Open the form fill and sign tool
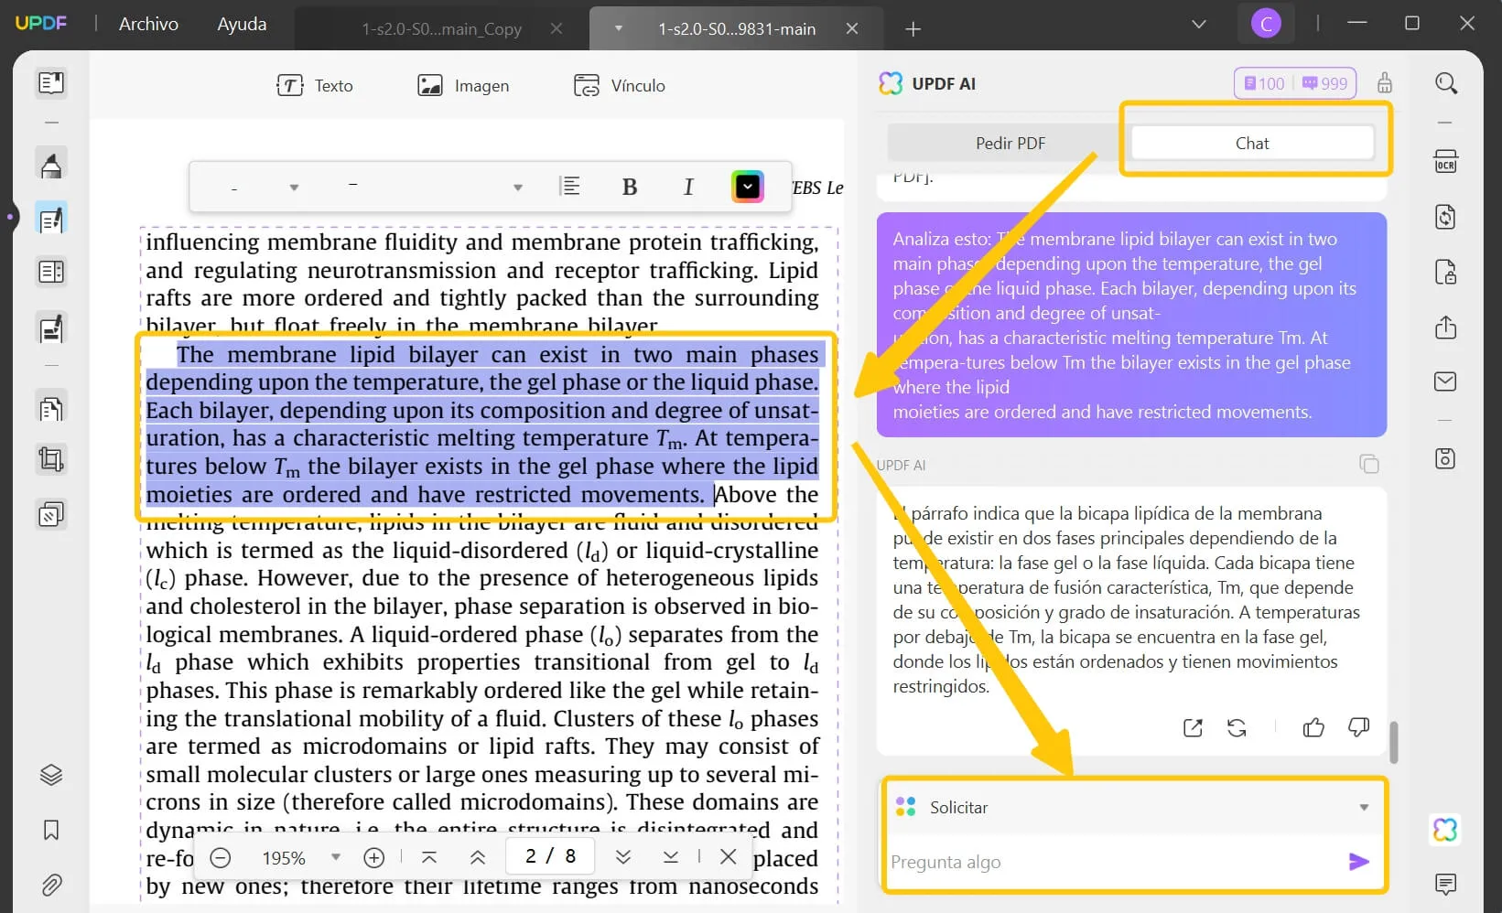 point(51,328)
